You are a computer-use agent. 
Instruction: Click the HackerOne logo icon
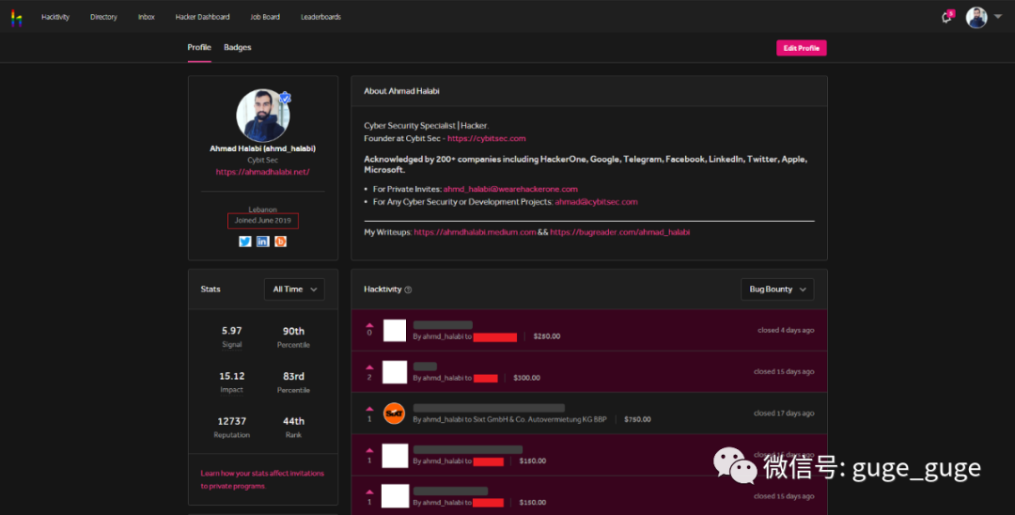point(16,18)
